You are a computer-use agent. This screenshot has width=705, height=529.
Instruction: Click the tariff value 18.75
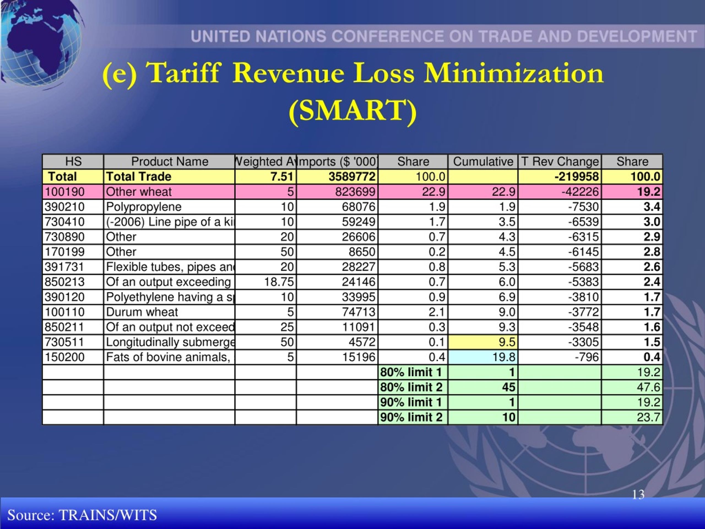pos(265,282)
